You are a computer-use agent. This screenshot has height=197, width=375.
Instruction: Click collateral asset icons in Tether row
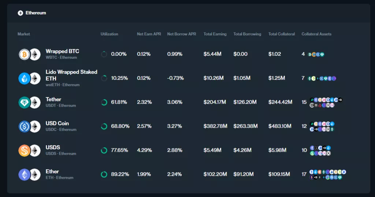[326, 103]
